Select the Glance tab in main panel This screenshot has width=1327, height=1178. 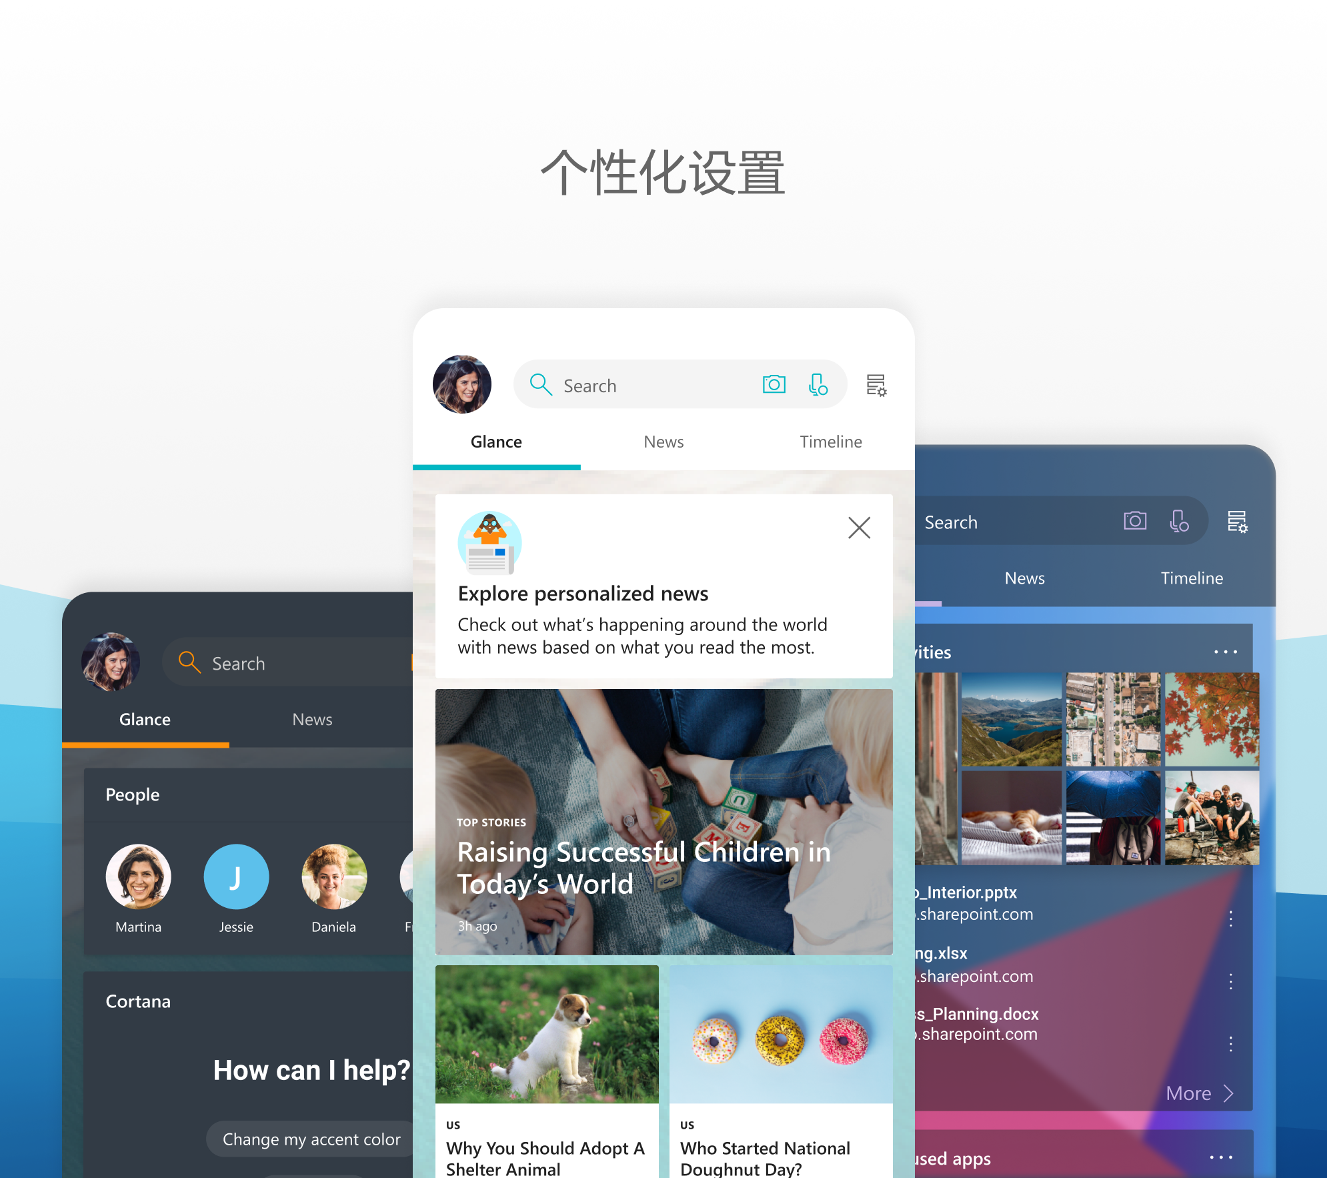(x=497, y=441)
